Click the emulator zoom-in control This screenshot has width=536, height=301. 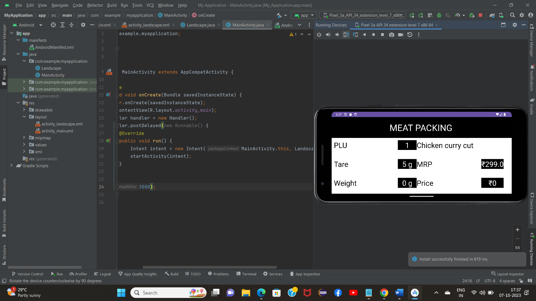[518, 230]
